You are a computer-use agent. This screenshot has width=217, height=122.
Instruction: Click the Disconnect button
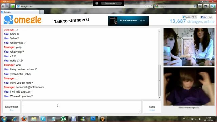(x=12, y=107)
